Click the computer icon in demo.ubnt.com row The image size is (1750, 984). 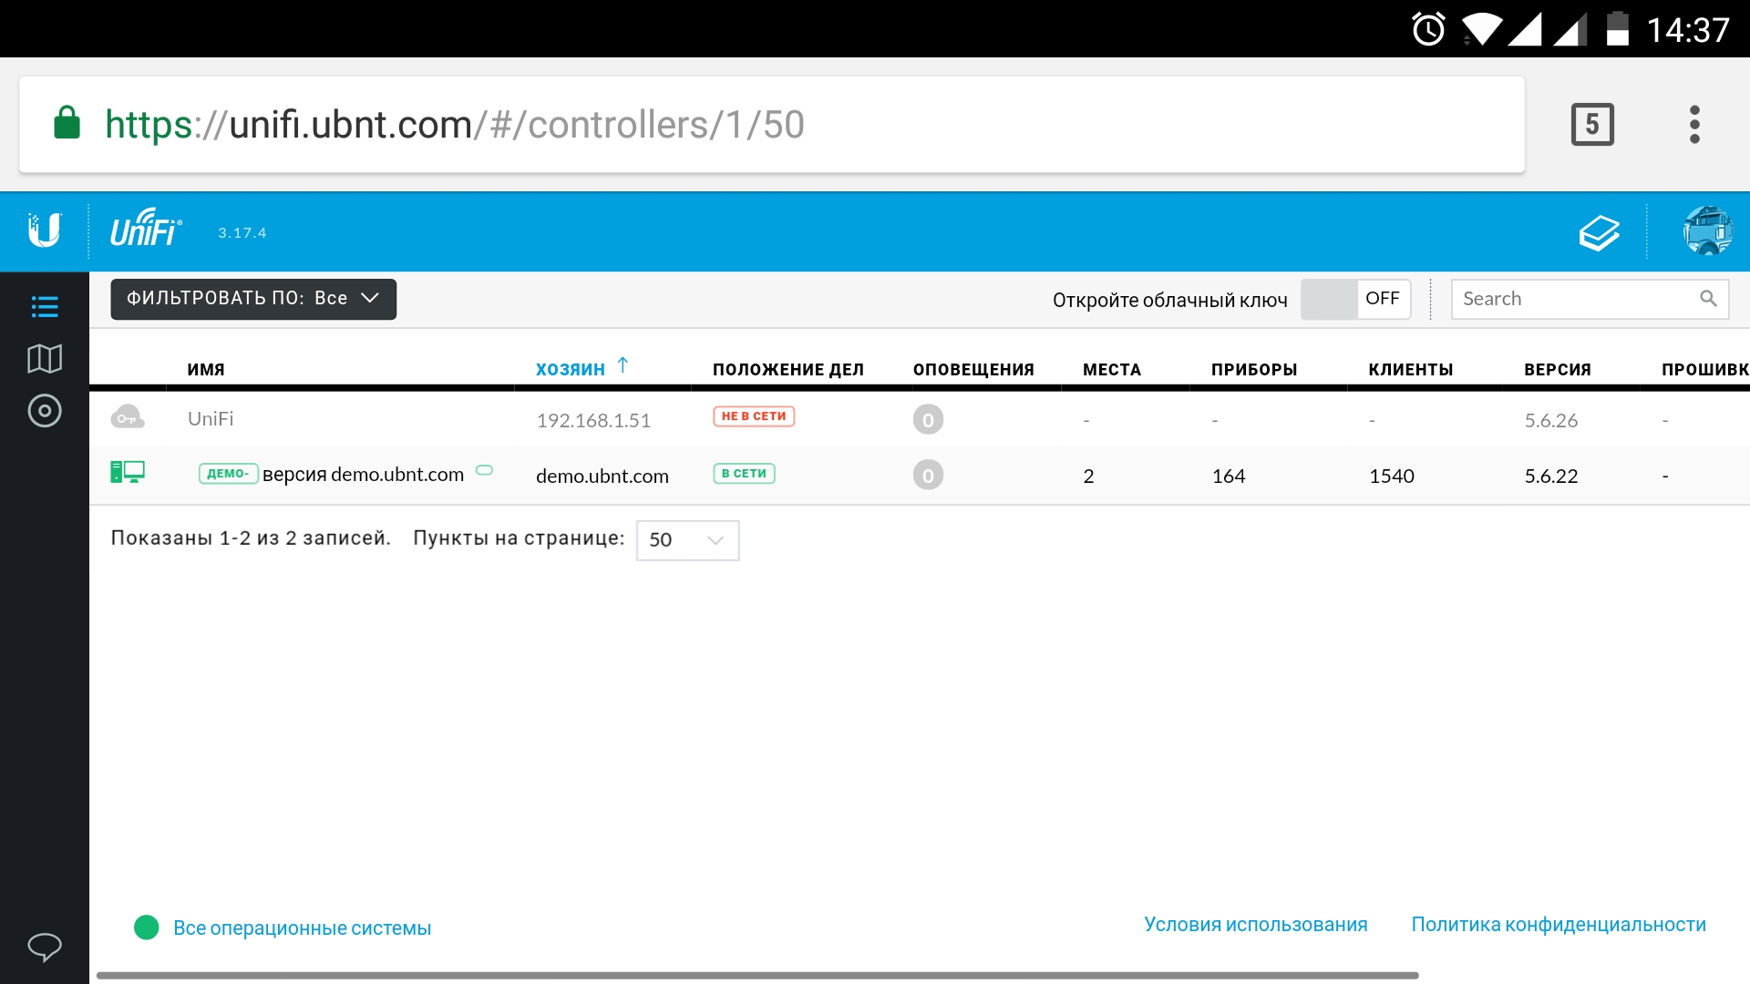click(x=128, y=472)
